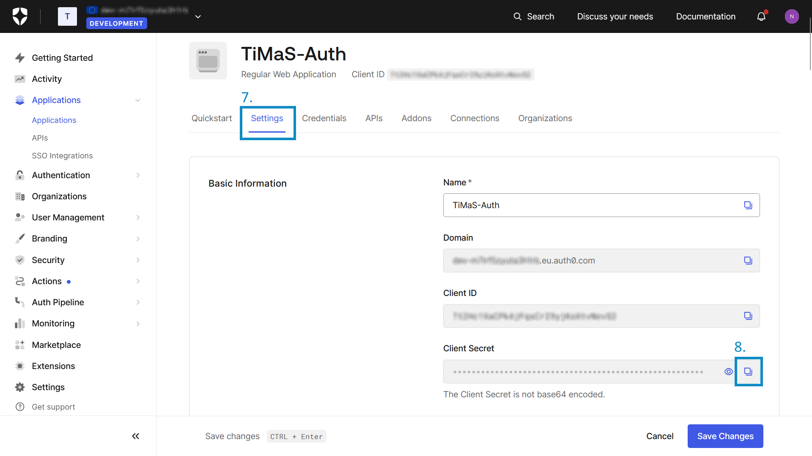
Task: Switch to the Credentials tab
Action: [x=324, y=119]
